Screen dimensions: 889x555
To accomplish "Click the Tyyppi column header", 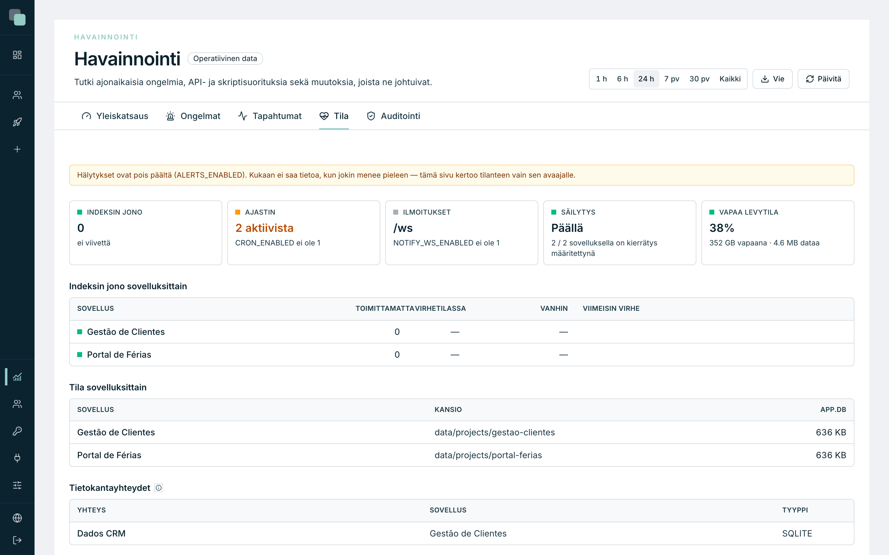I will pos(795,510).
